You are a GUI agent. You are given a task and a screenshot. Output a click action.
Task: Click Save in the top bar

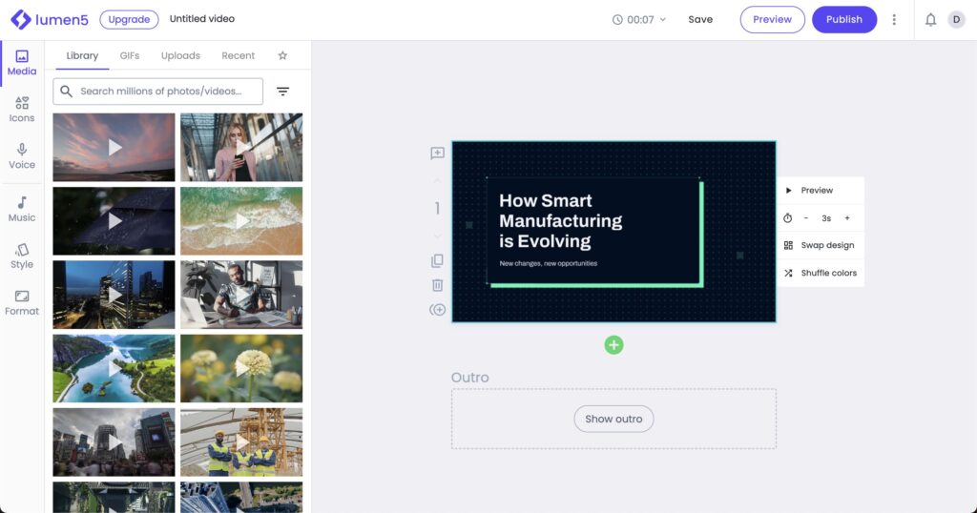pos(700,19)
